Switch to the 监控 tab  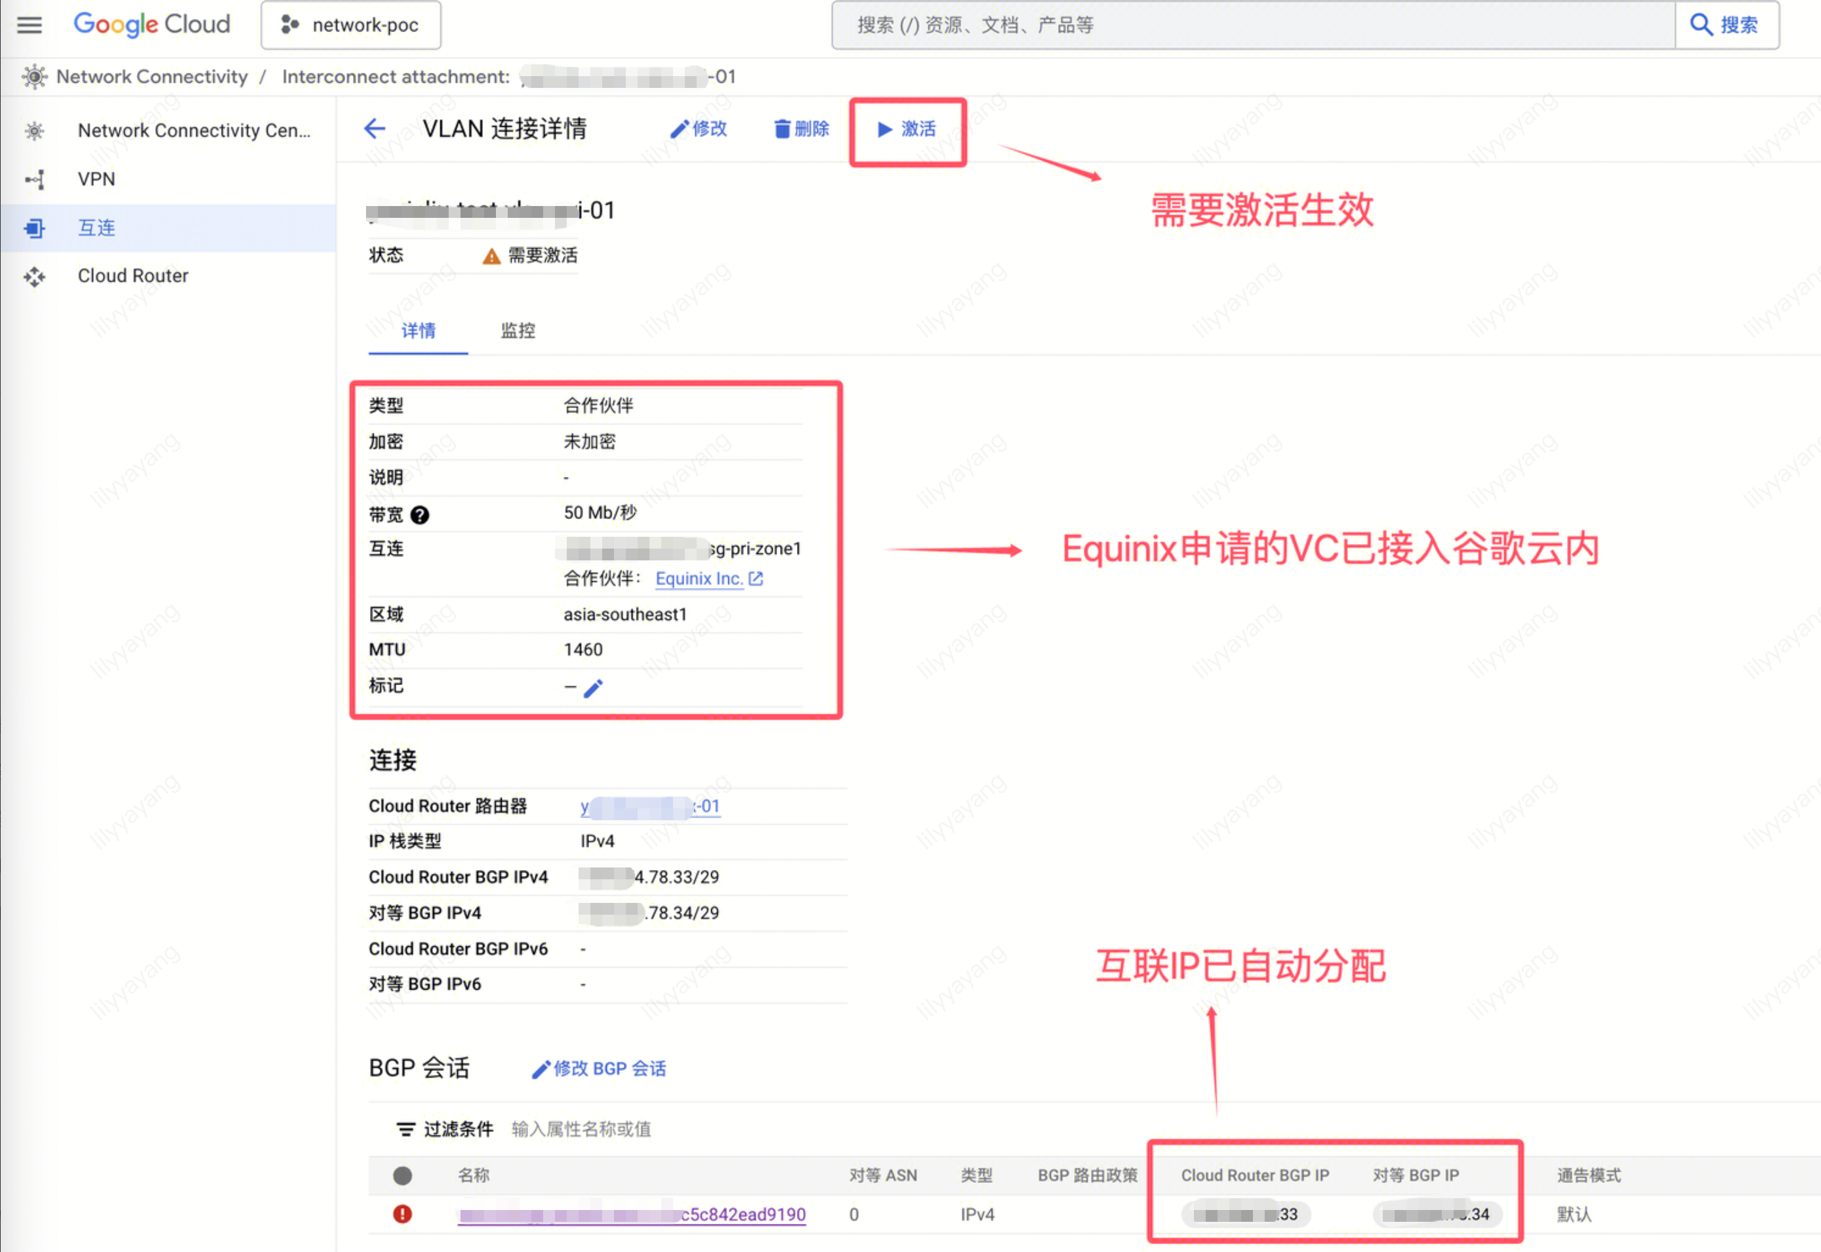tap(518, 330)
